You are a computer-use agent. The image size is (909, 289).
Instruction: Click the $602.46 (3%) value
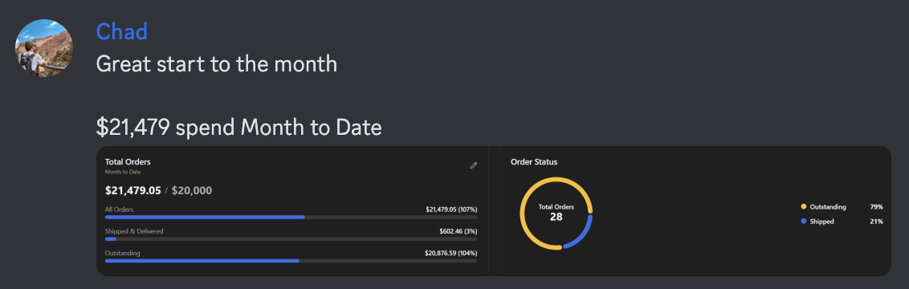458,231
